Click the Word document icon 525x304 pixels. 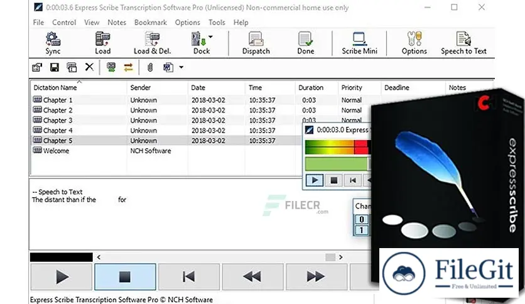168,67
